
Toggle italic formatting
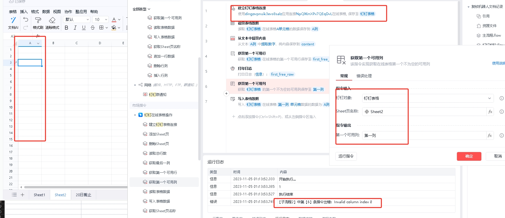tap(75, 28)
